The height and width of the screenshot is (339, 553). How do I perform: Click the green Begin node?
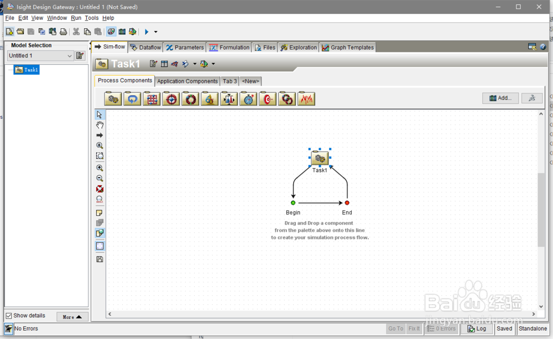(x=293, y=203)
